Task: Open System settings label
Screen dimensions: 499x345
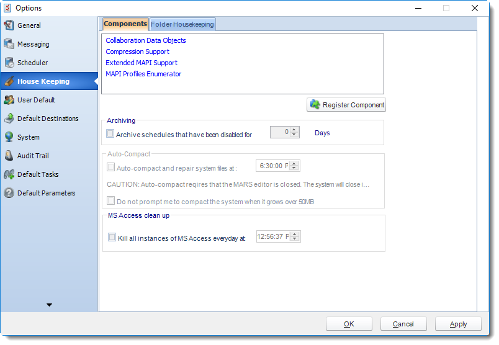Action: point(29,137)
